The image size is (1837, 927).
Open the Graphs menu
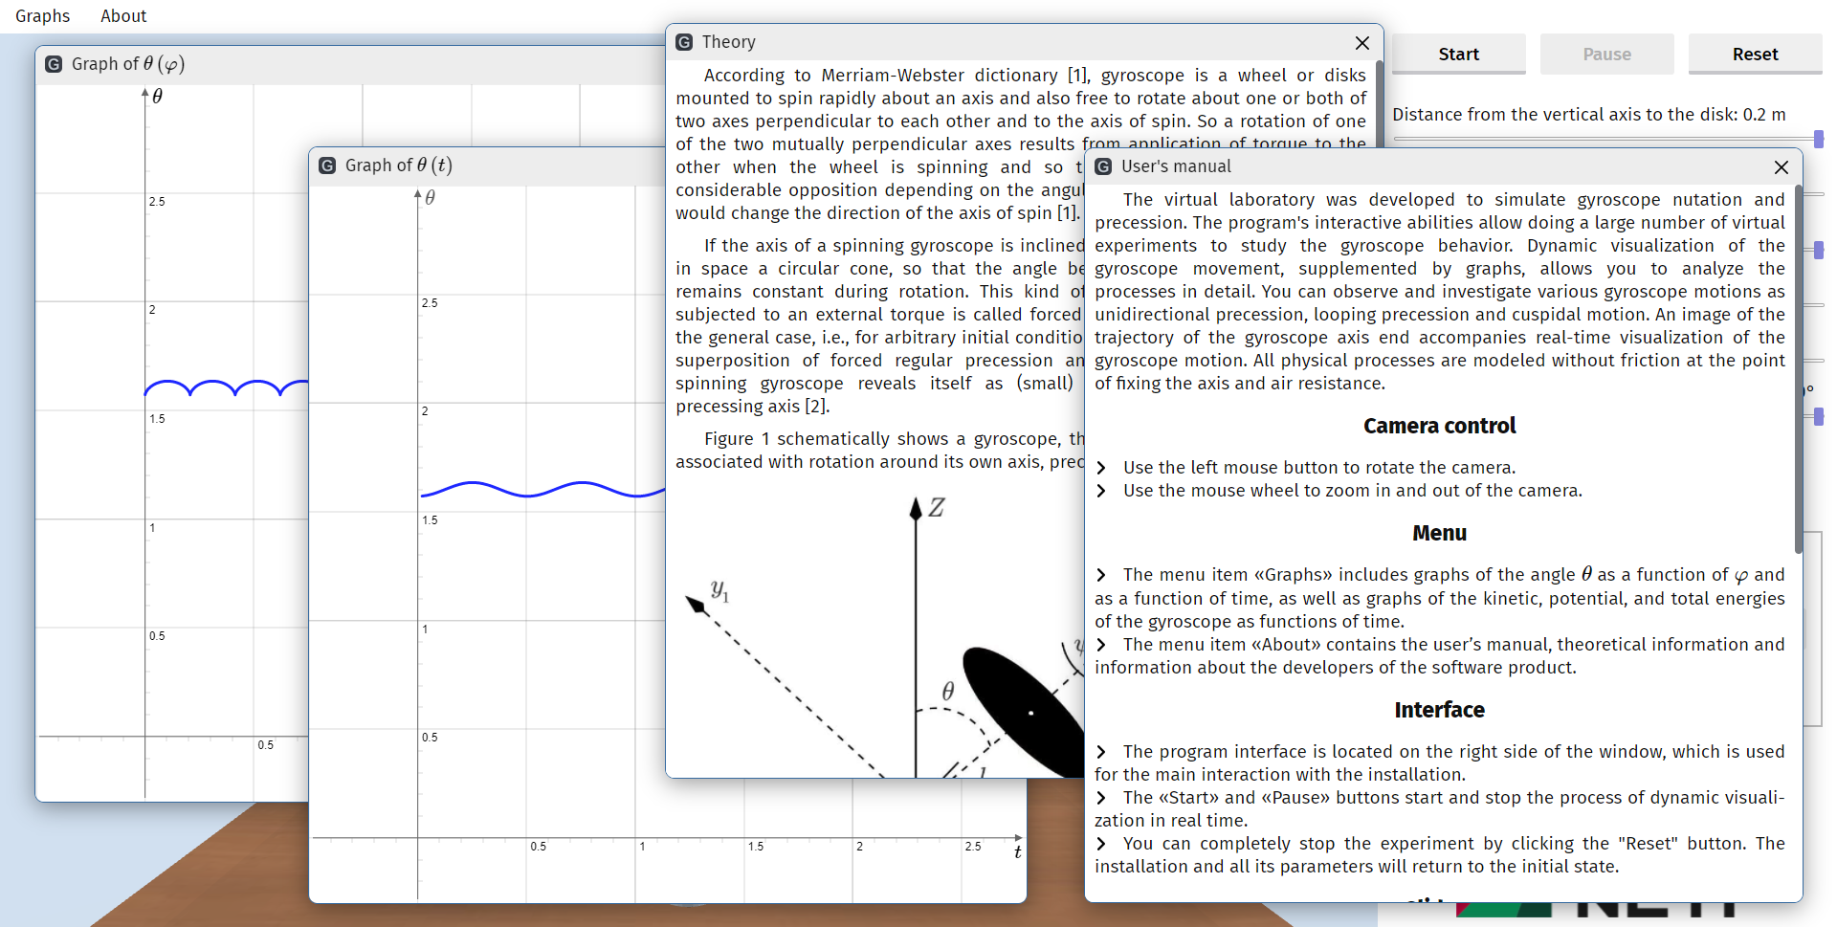pyautogui.click(x=42, y=15)
